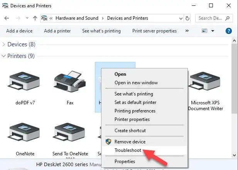Click the scroll down arrow

(234, 155)
